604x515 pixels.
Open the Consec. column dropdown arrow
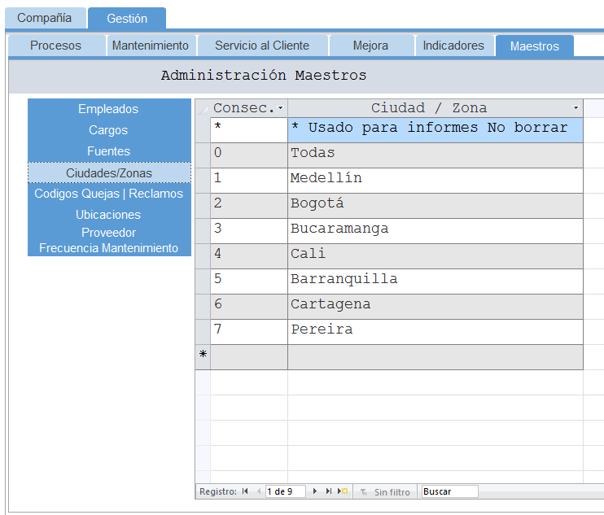281,108
